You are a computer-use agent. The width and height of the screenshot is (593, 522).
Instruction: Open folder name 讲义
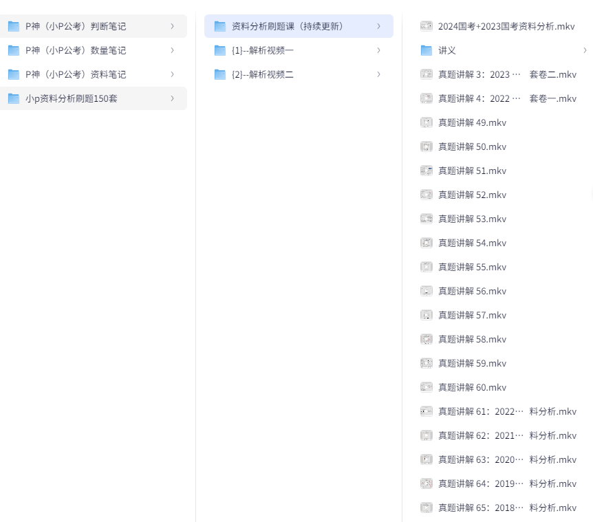[447, 50]
